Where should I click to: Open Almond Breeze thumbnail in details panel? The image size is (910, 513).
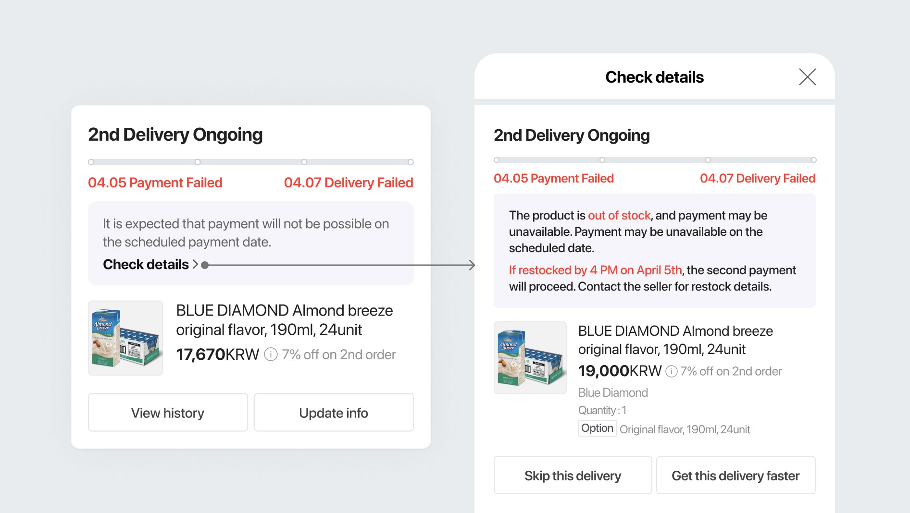pos(530,358)
